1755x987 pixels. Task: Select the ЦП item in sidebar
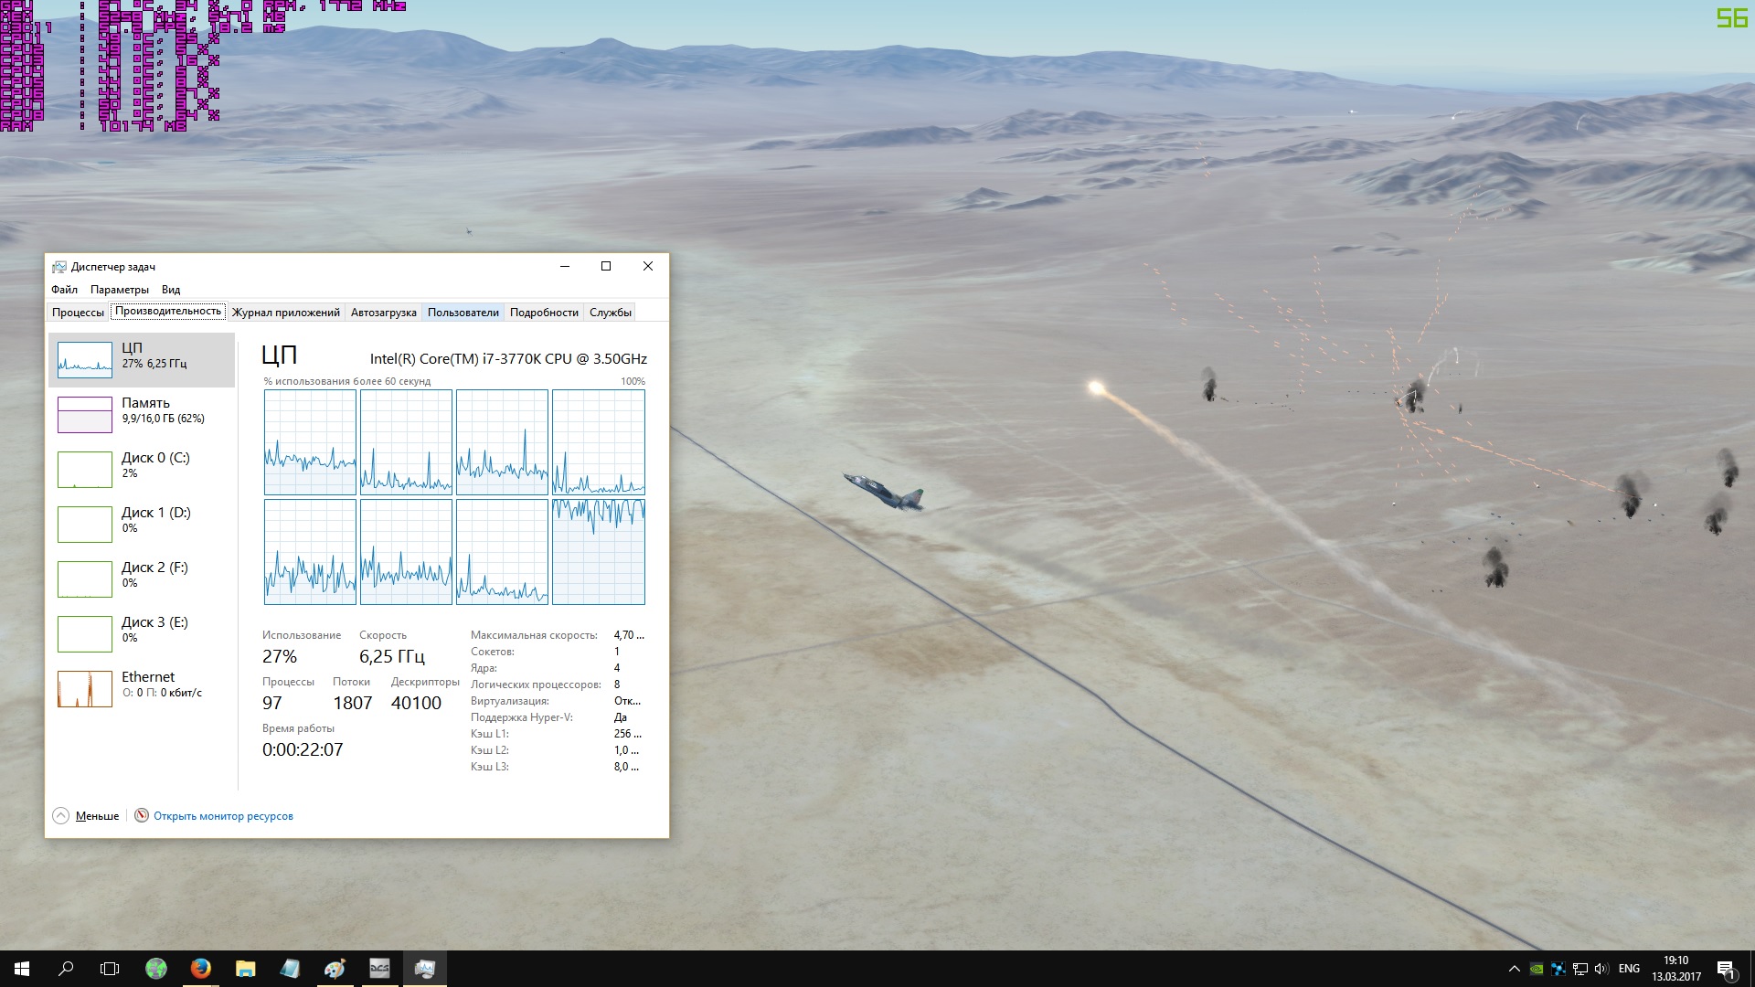pyautogui.click(x=142, y=360)
